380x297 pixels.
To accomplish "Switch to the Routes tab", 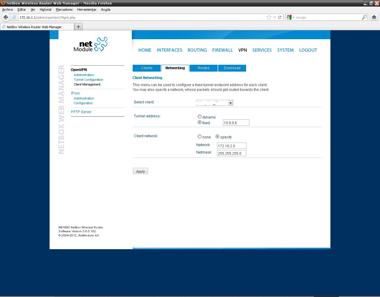I will tap(204, 68).
